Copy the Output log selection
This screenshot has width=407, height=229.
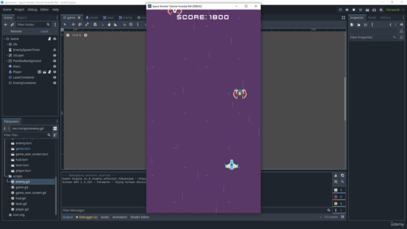pyautogui.click(x=342, y=176)
